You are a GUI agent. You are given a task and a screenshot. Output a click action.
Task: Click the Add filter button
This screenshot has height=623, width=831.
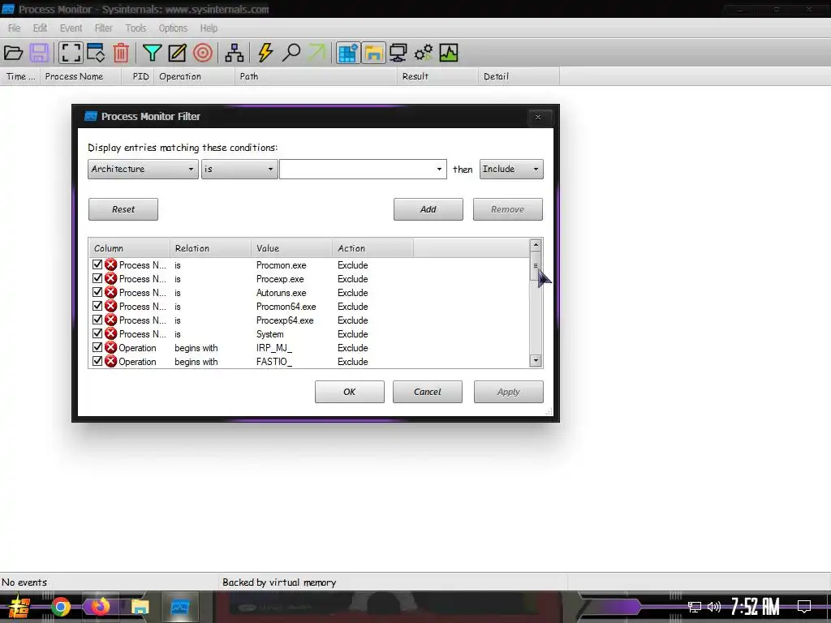(428, 209)
